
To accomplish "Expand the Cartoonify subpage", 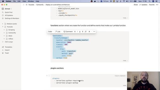I will click(x=4, y=33).
